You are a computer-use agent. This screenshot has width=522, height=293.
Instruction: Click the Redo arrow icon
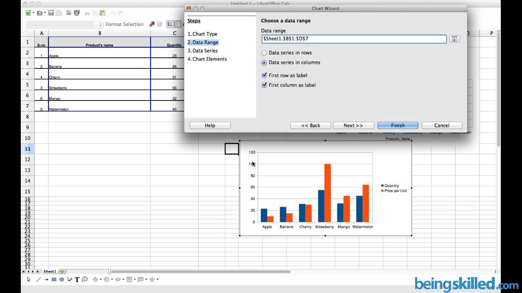click(121, 13)
